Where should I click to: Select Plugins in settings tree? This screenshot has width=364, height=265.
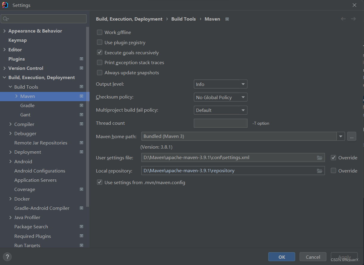coord(17,59)
